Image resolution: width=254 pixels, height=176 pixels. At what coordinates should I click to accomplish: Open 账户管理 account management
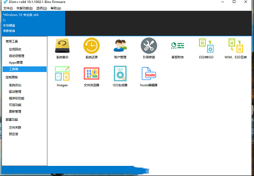(x=120, y=48)
